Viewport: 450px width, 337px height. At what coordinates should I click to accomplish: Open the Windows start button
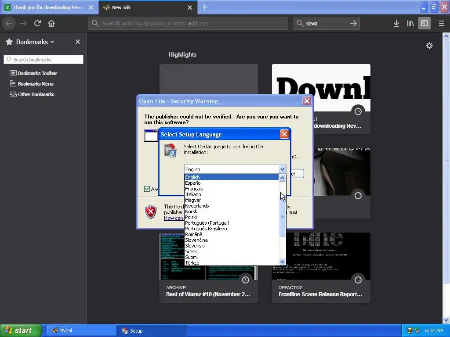point(21,331)
